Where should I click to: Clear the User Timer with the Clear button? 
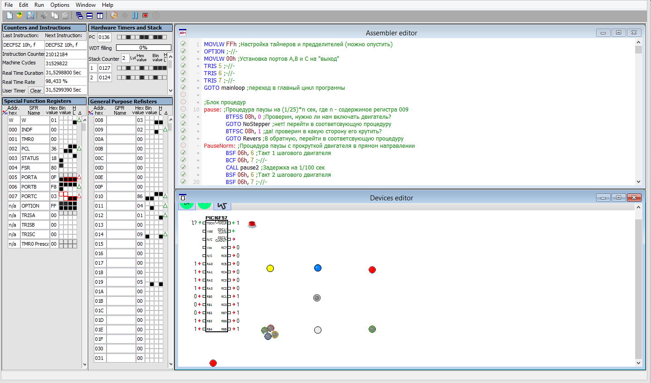tap(36, 91)
